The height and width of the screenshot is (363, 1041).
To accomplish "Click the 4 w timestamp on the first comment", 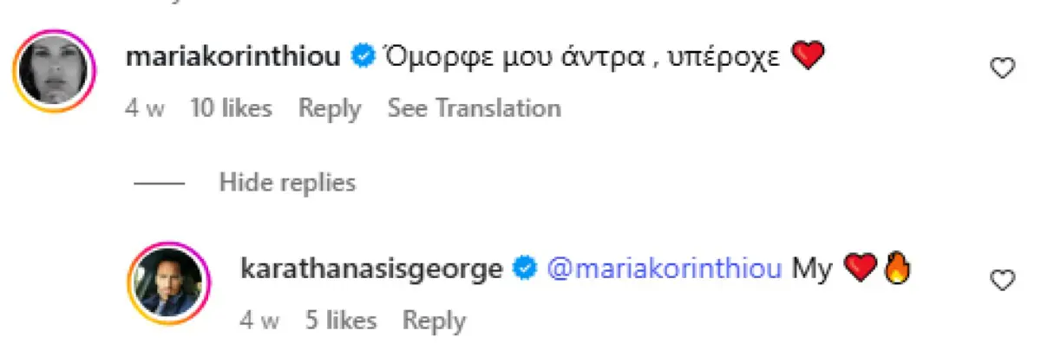I will point(144,108).
